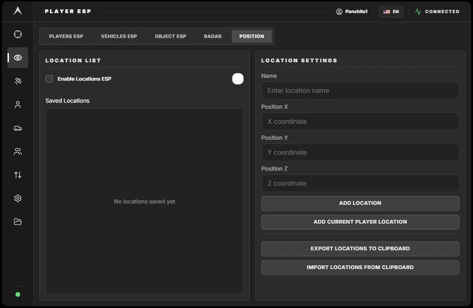Open the white Locations ESP color swatch
Image resolution: width=473 pixels, height=308 pixels.
238,79
